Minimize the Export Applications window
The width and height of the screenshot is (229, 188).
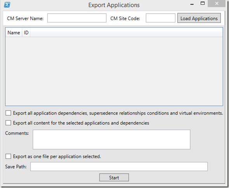coord(192,4)
